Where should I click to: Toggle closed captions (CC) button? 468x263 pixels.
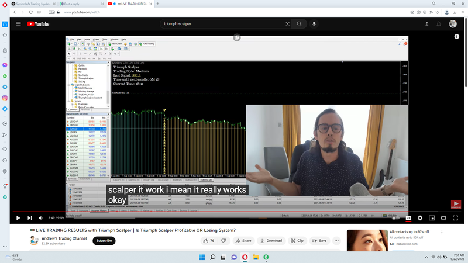(408, 218)
